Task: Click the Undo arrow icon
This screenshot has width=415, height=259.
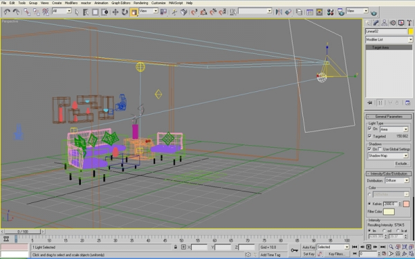Action: (x=7, y=12)
